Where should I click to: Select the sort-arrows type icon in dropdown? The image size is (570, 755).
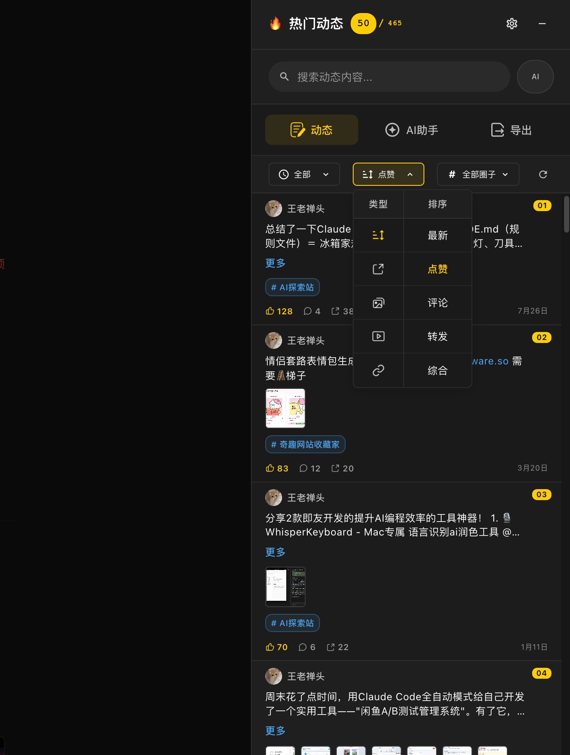click(x=378, y=235)
